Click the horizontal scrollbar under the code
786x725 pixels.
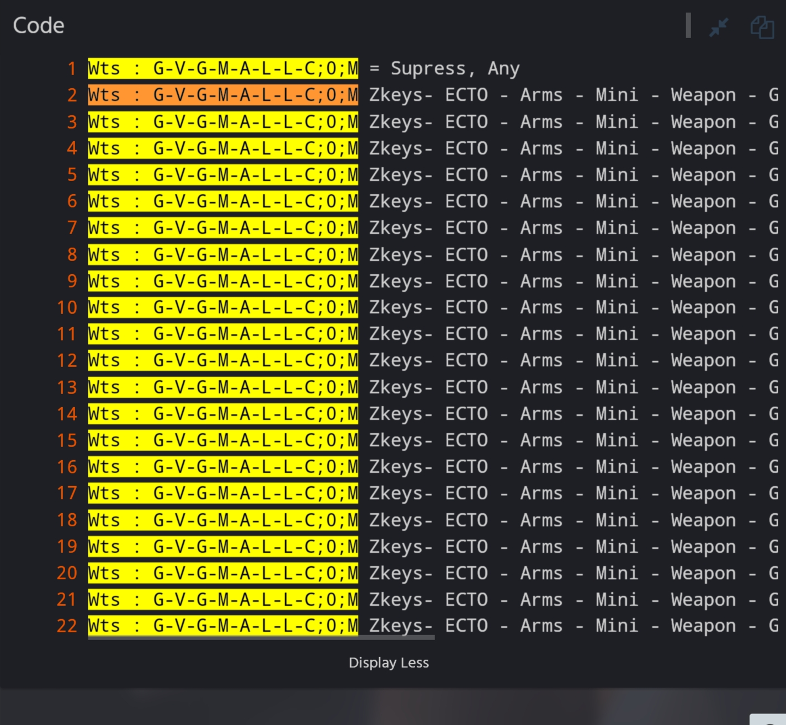pos(261,637)
